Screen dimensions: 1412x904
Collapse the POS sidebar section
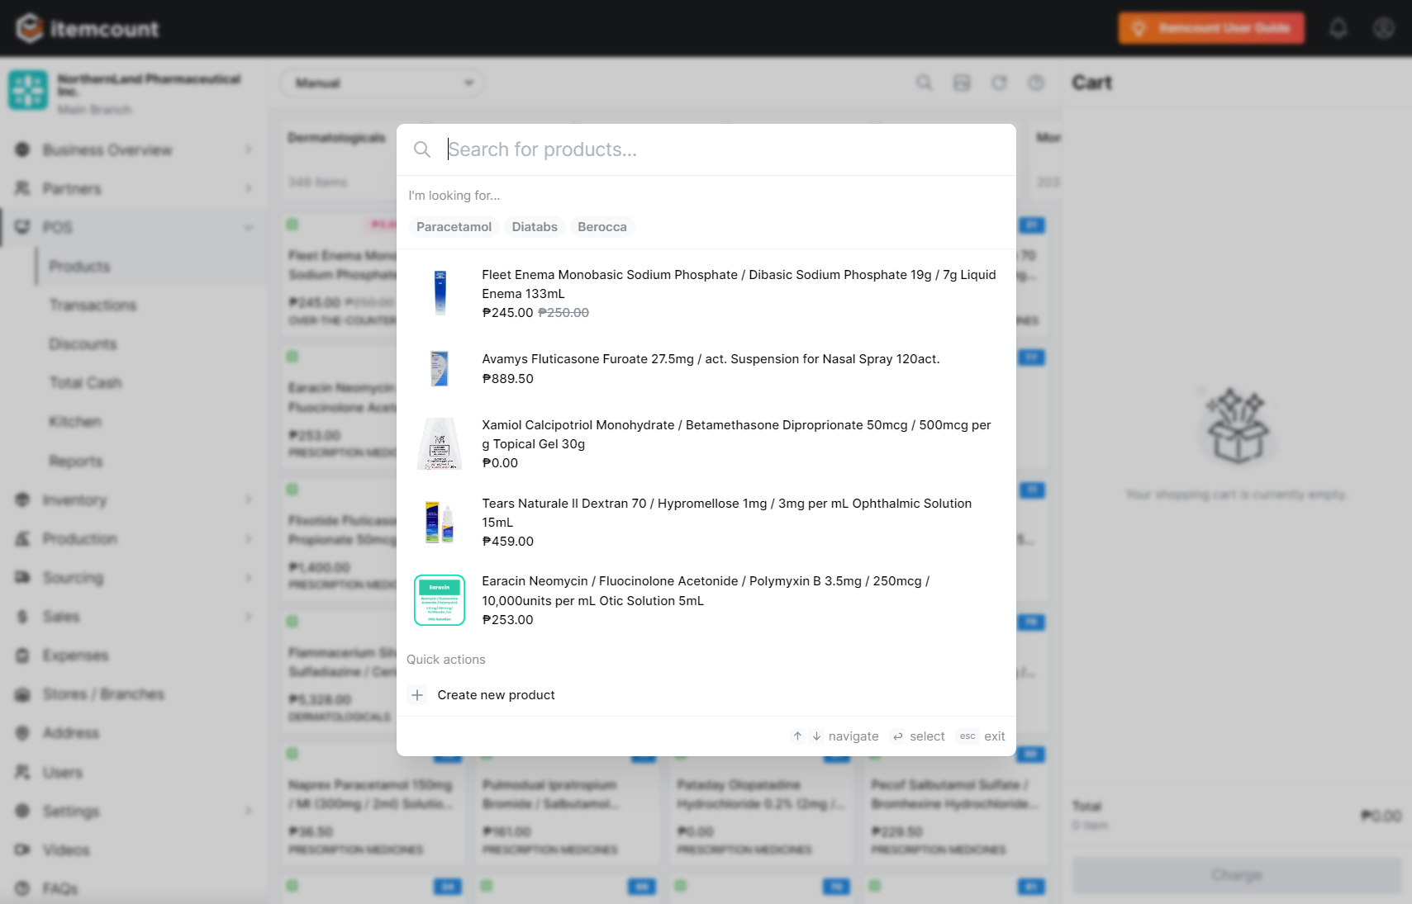click(x=134, y=227)
